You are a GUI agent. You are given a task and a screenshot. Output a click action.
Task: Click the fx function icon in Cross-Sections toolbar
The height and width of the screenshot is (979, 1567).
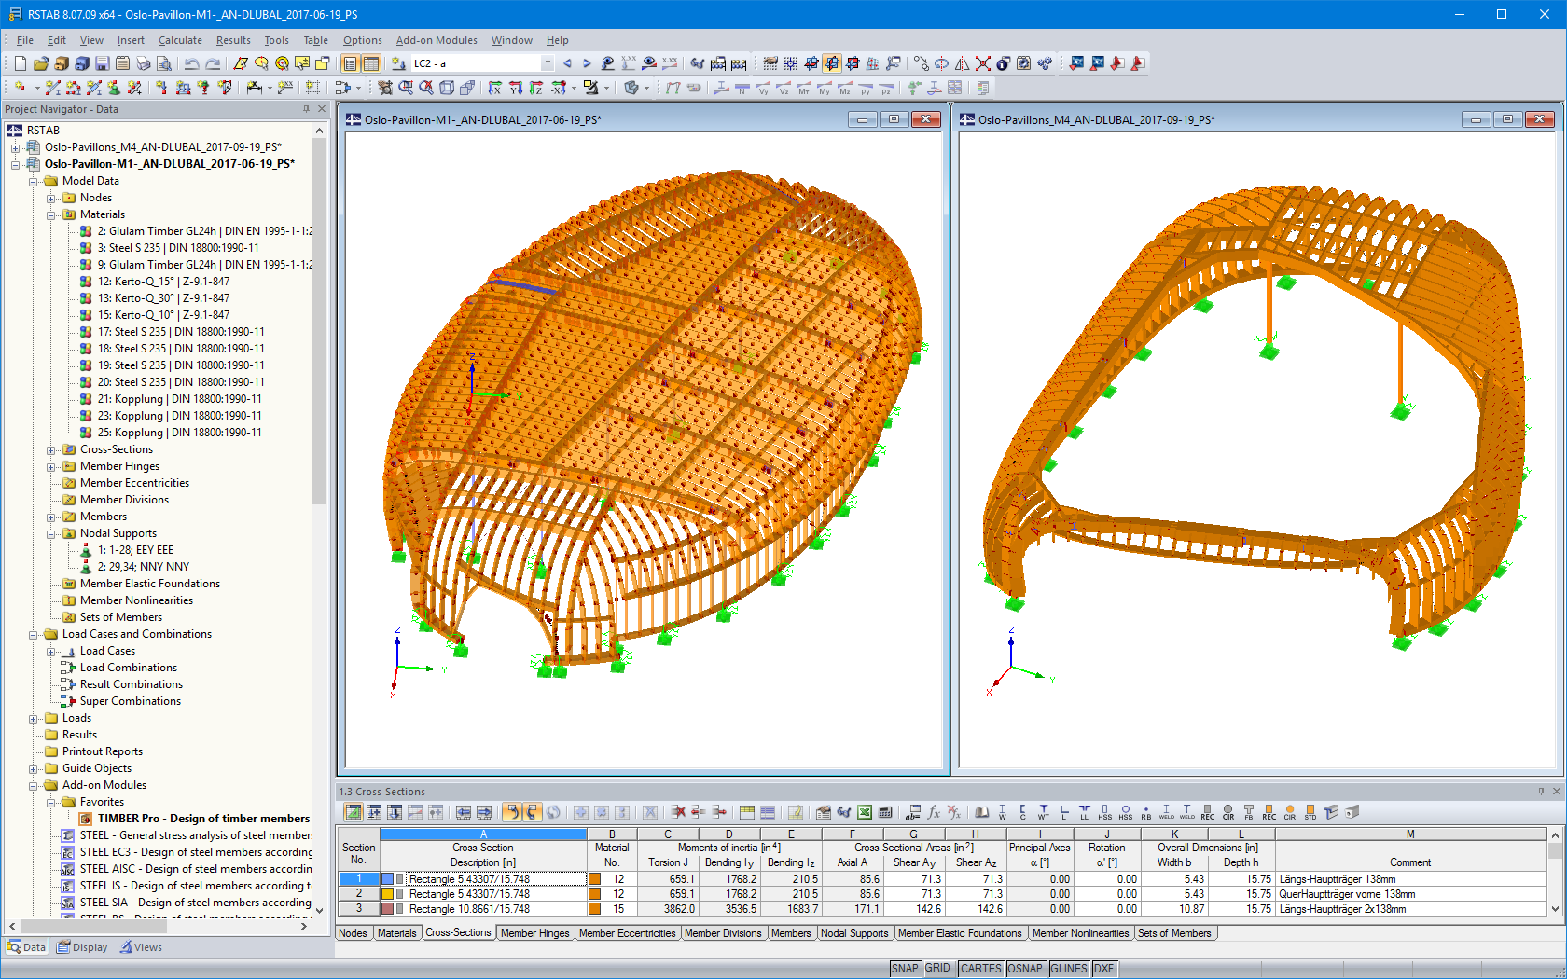pyautogui.click(x=933, y=812)
